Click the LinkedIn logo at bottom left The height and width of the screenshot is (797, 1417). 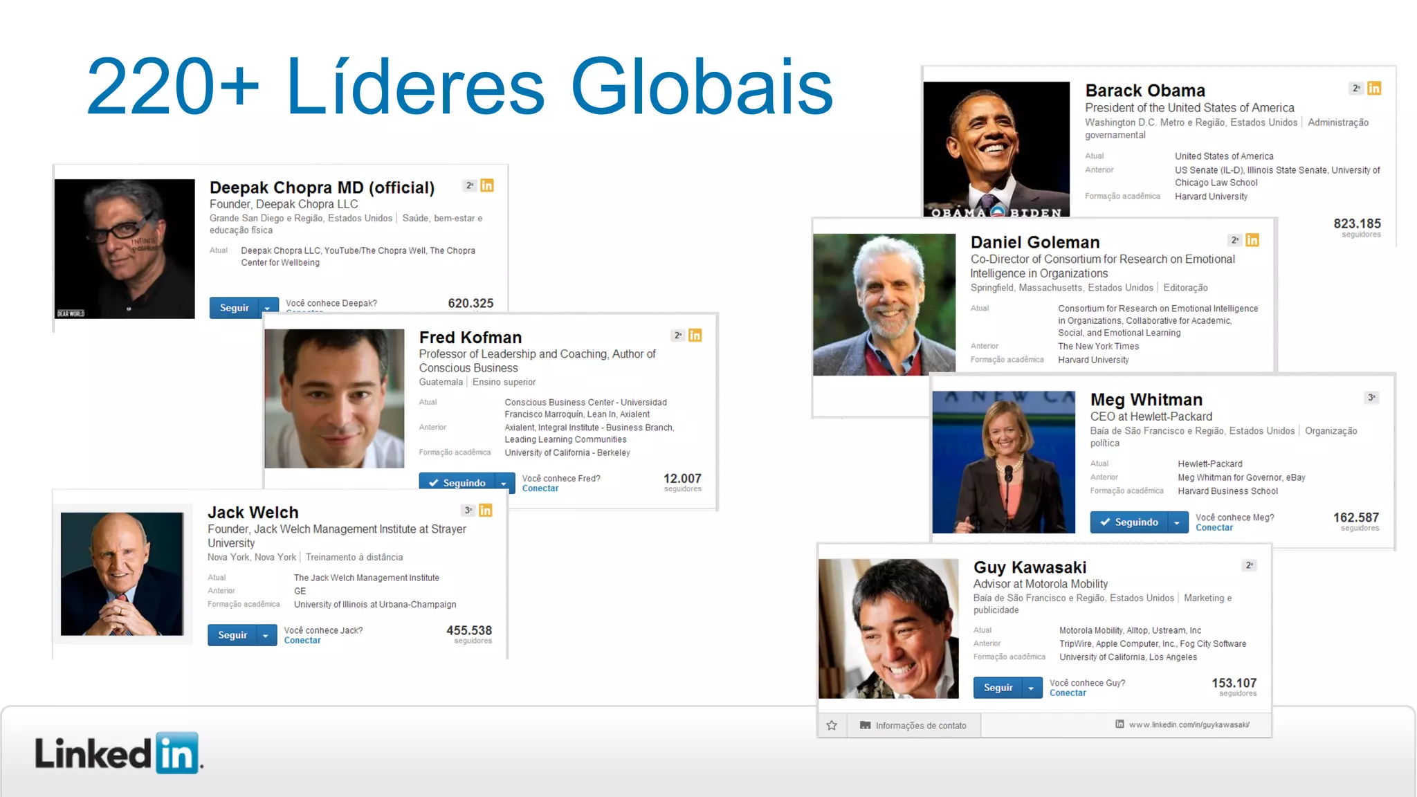click(118, 753)
